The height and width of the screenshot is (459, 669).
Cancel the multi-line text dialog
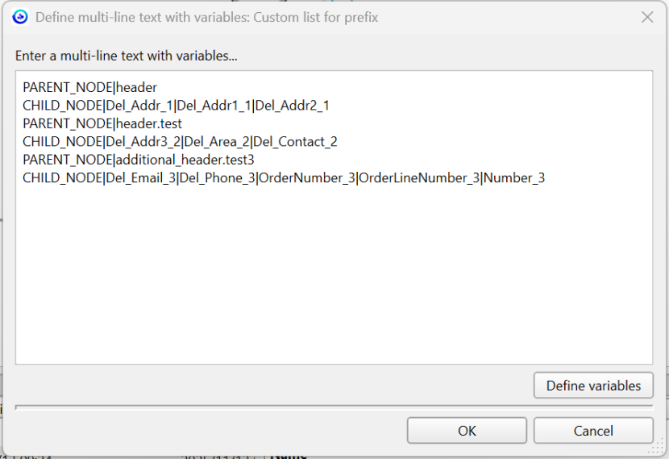point(593,431)
